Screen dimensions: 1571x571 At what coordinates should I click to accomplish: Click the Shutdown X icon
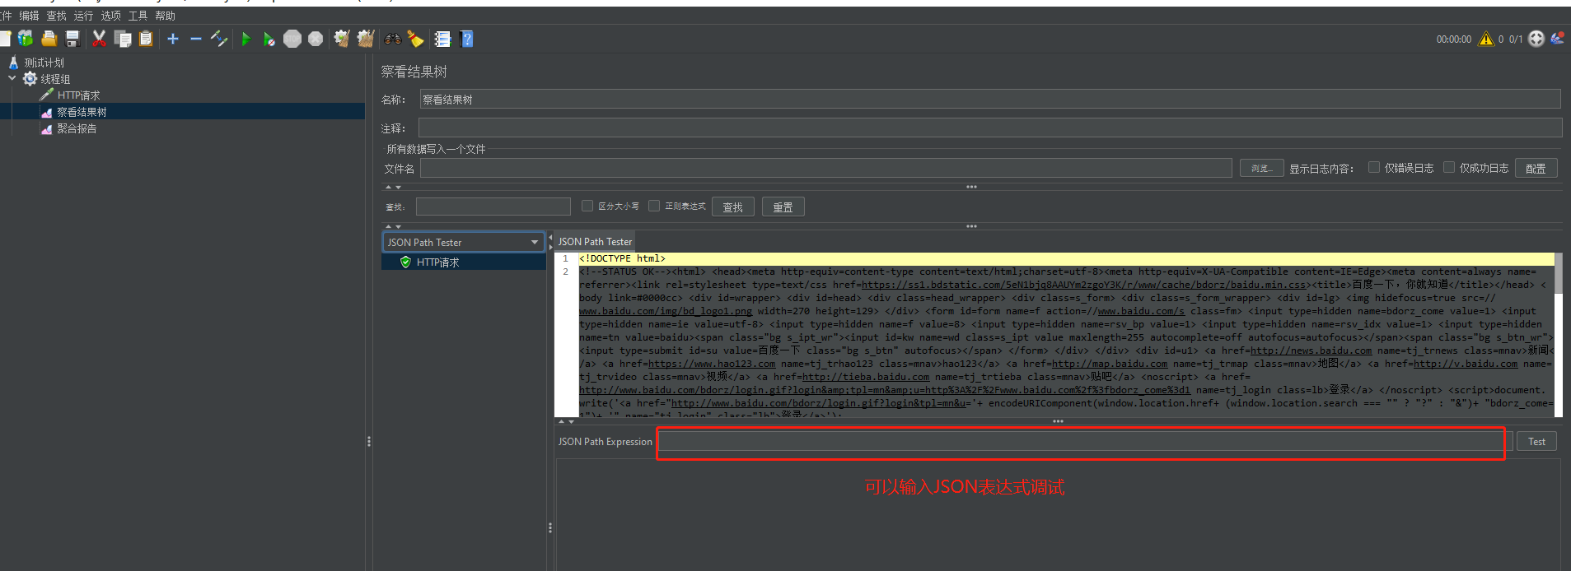click(316, 39)
